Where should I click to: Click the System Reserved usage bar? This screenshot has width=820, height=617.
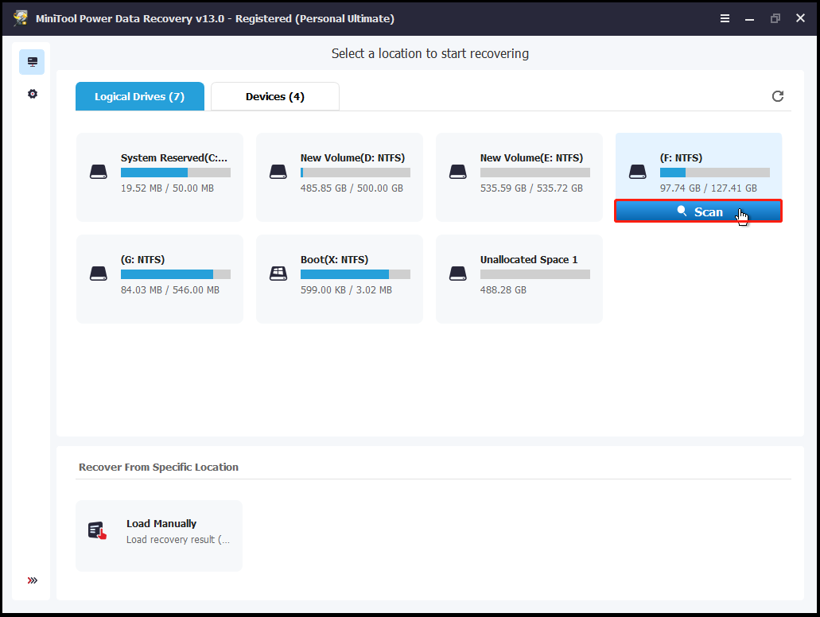pos(176,173)
